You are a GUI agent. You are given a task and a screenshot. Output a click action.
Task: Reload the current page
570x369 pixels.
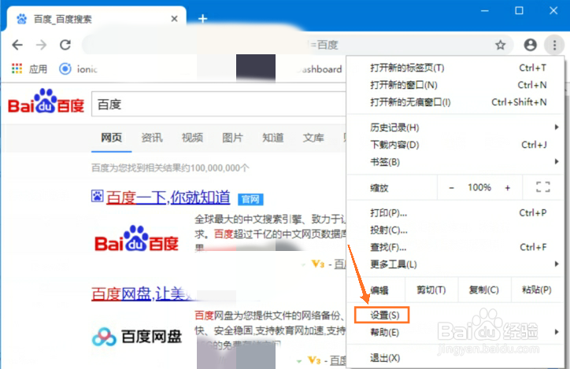coord(65,45)
